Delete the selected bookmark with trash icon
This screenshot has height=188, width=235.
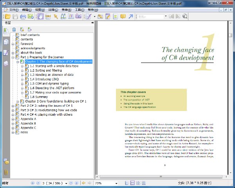click(14, 29)
